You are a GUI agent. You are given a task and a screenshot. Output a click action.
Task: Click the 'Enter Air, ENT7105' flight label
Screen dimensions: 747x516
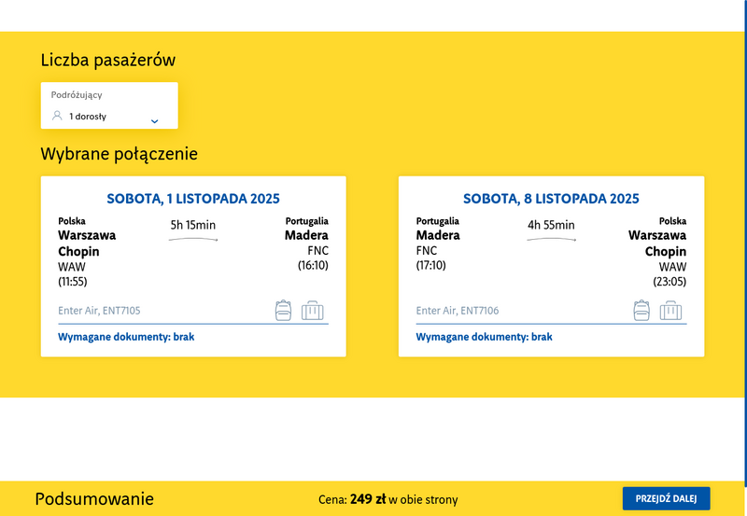(x=99, y=311)
